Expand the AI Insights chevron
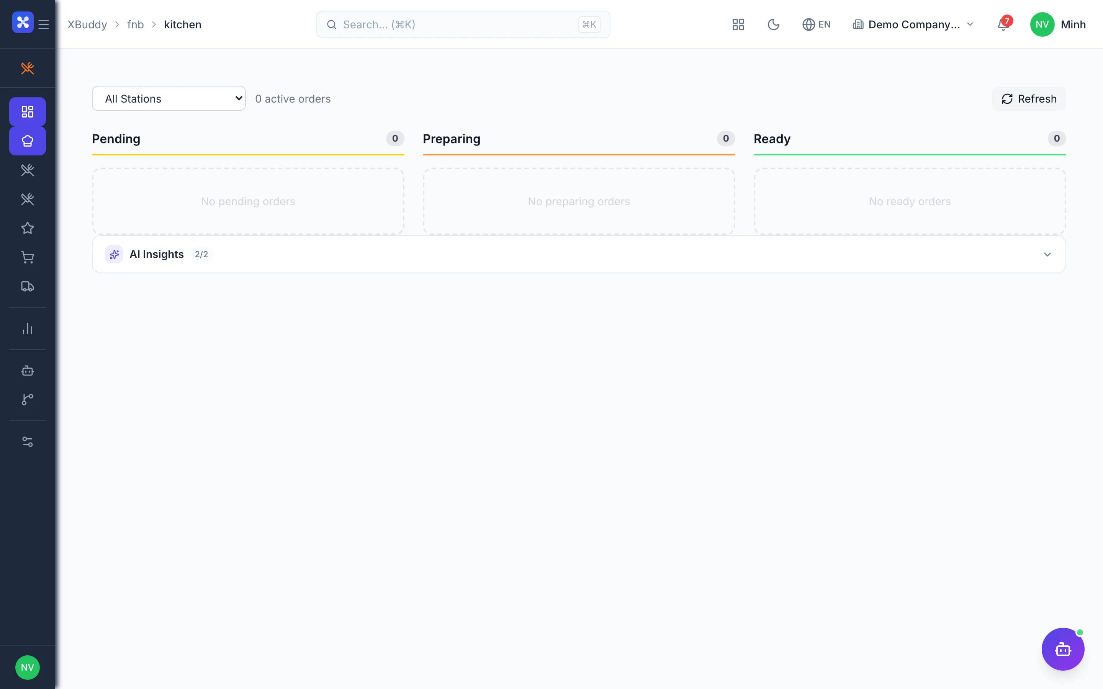1103x689 pixels. (x=1047, y=254)
